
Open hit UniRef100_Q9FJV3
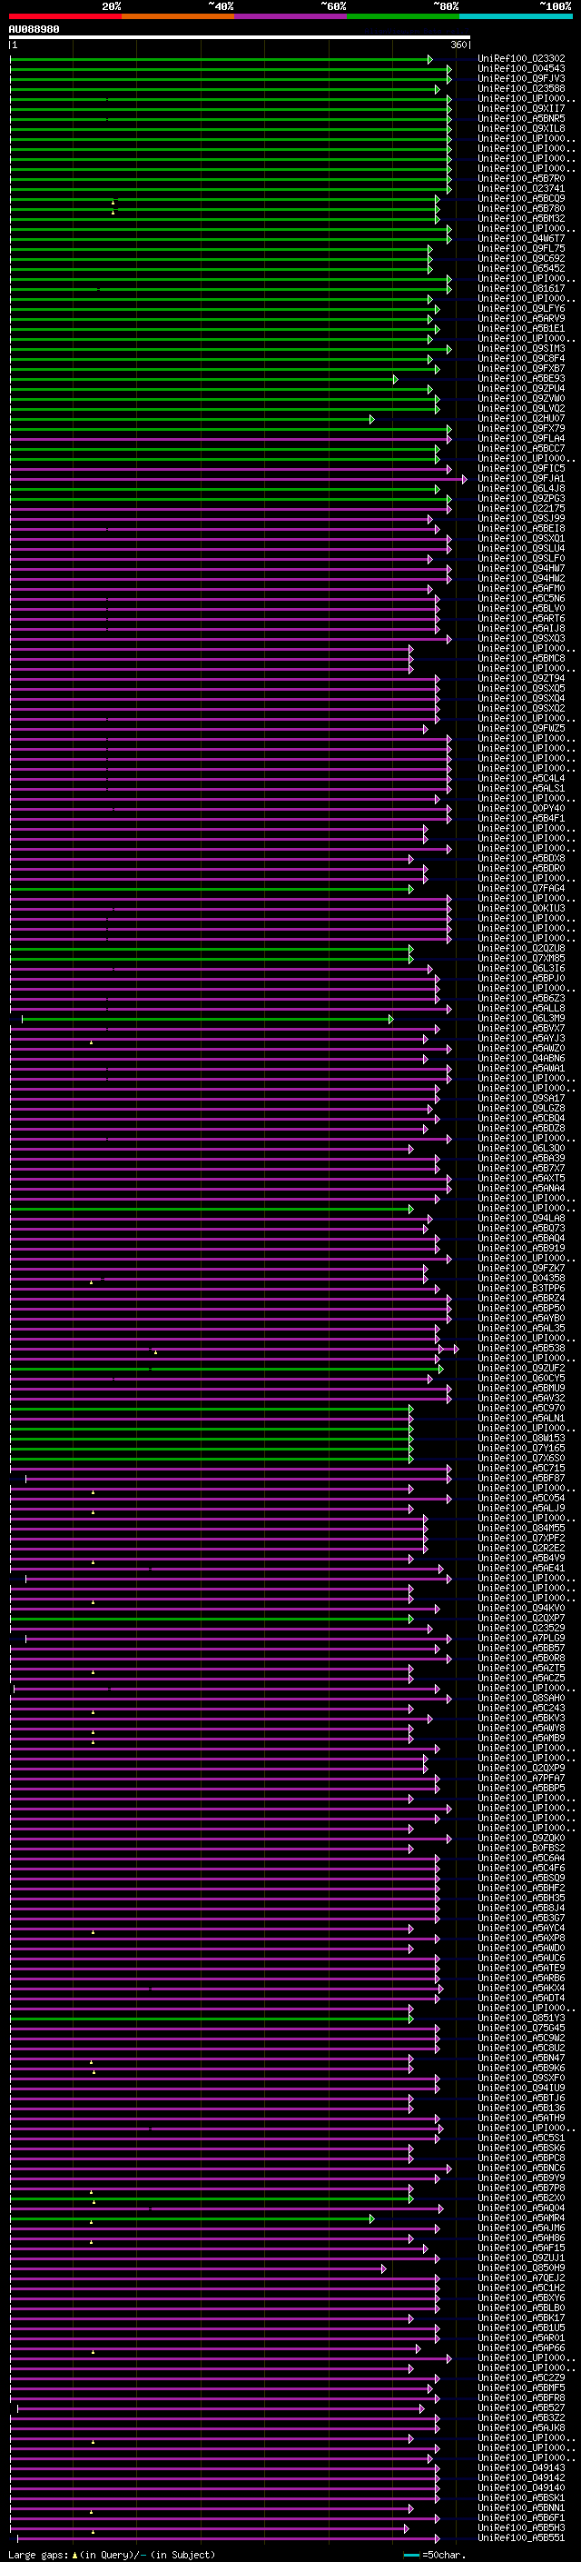tap(521, 80)
